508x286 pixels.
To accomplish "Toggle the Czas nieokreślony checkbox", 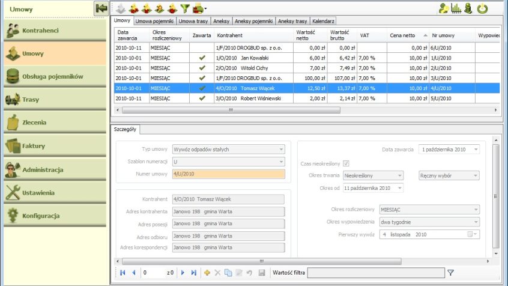I will [x=346, y=163].
